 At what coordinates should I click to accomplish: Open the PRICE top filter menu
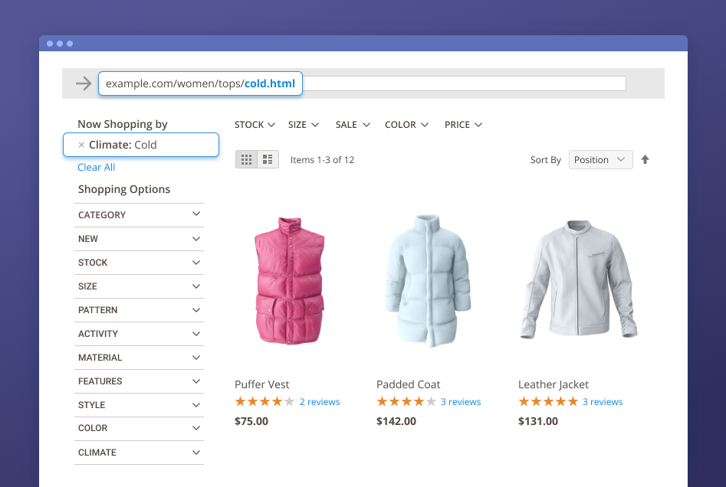click(463, 125)
